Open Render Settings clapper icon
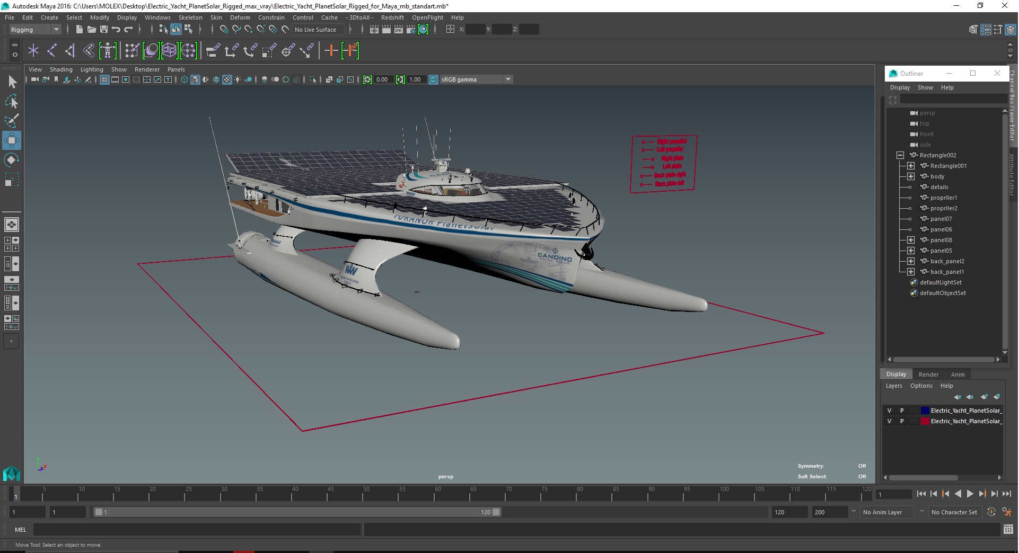This screenshot has height=553, width=1019. click(x=410, y=30)
